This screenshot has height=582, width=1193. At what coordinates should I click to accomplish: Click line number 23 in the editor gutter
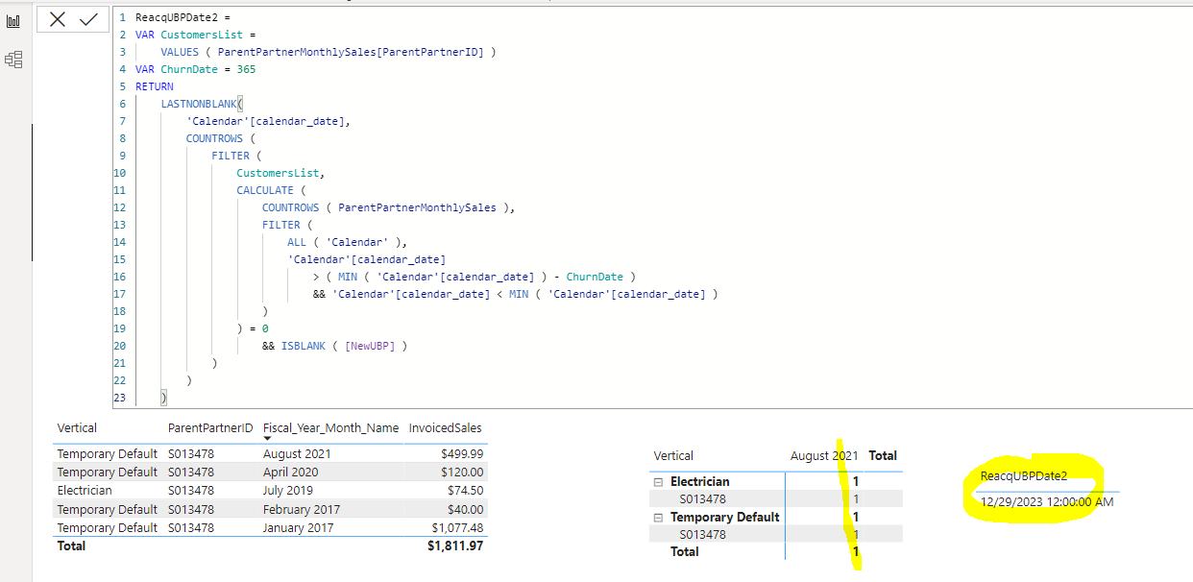tap(120, 398)
